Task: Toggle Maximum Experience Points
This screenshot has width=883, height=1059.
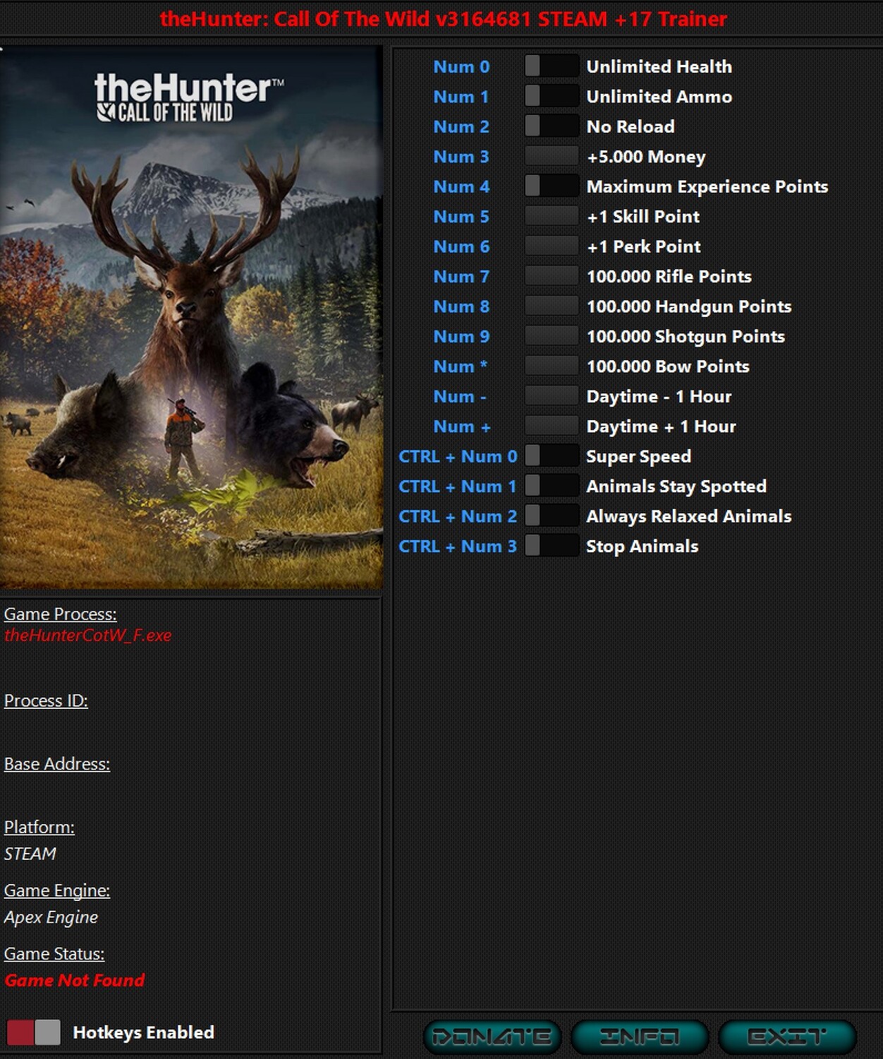Action: (x=551, y=186)
